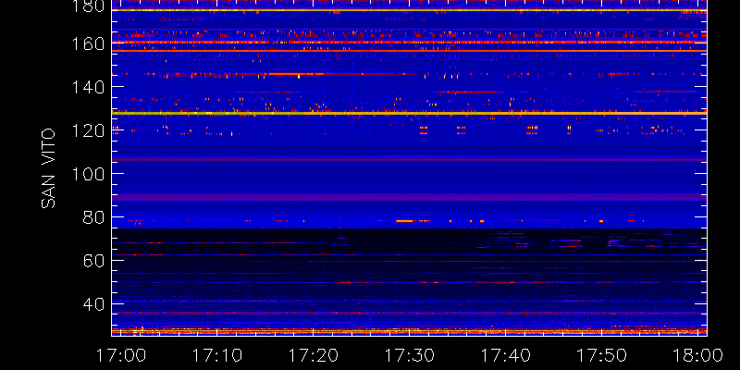This screenshot has height=370, width=740.
Task: Click the 17:10 time axis label
Action: click(216, 355)
